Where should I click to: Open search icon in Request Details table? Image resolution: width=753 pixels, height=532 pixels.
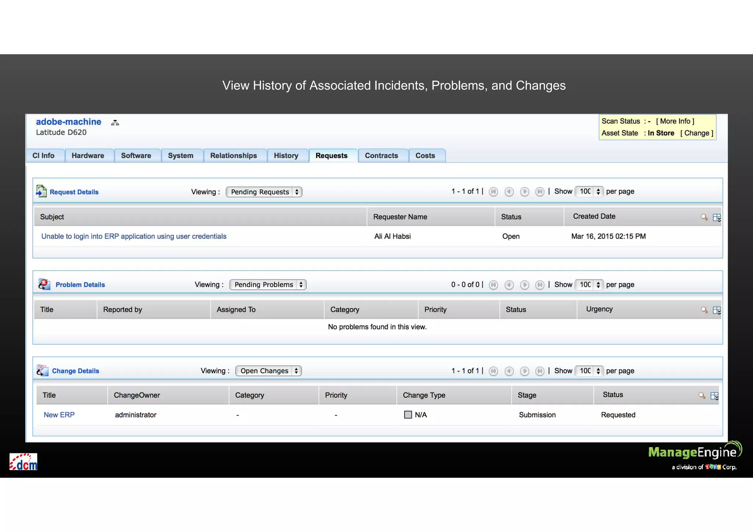704,217
